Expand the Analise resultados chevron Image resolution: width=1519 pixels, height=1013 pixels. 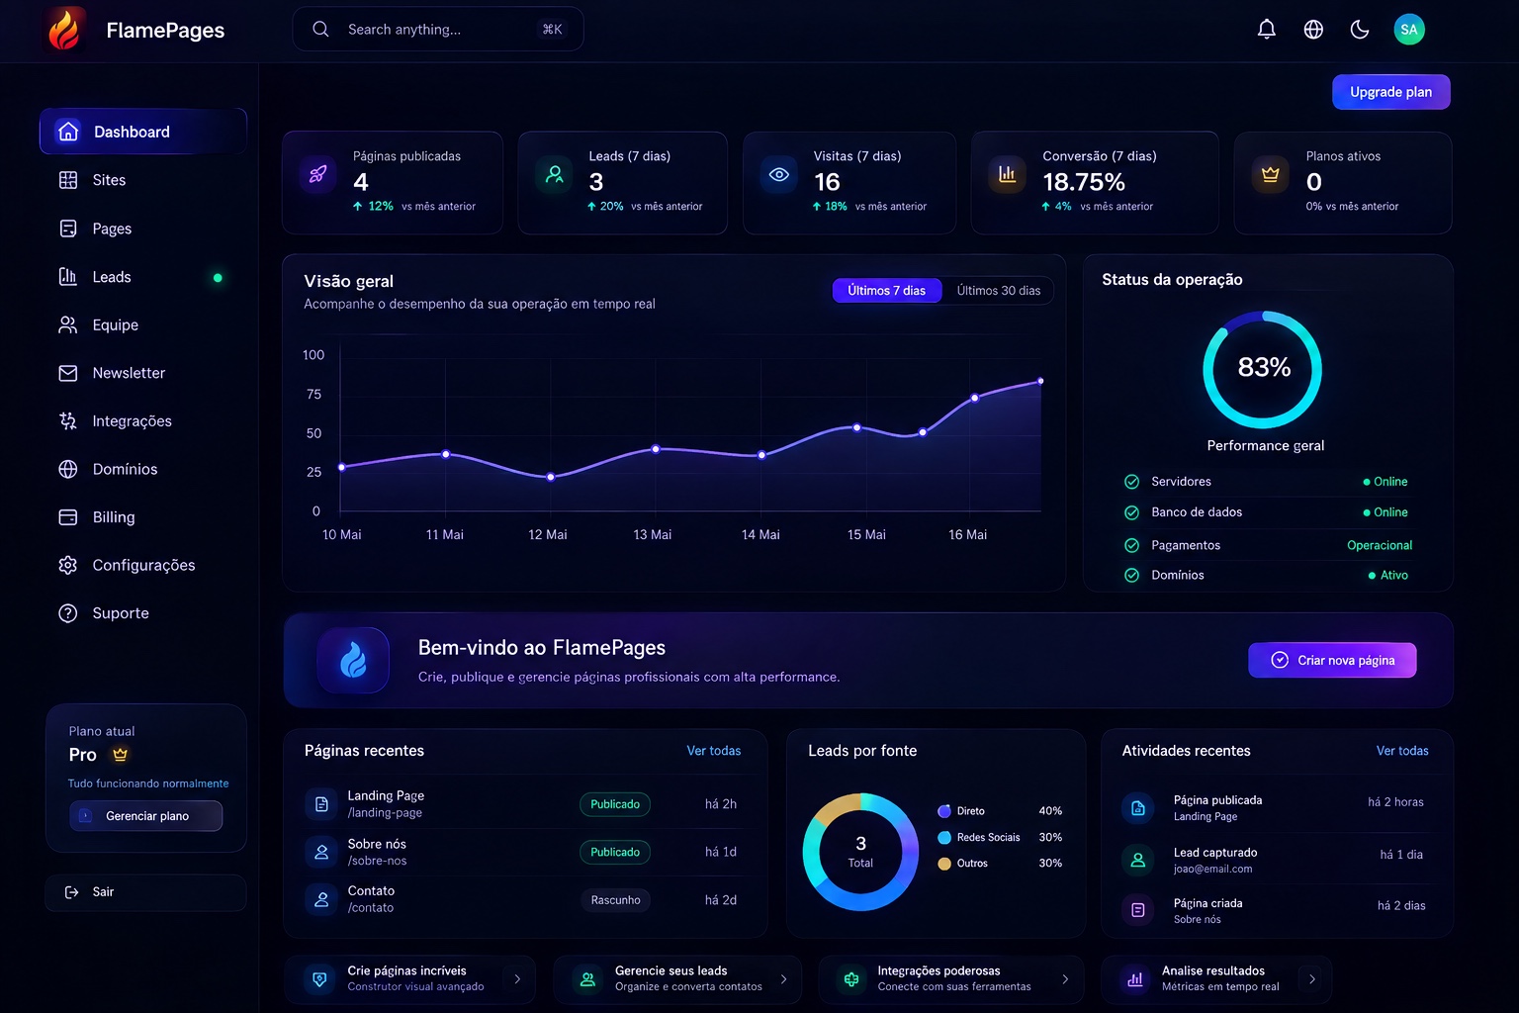[1312, 979]
